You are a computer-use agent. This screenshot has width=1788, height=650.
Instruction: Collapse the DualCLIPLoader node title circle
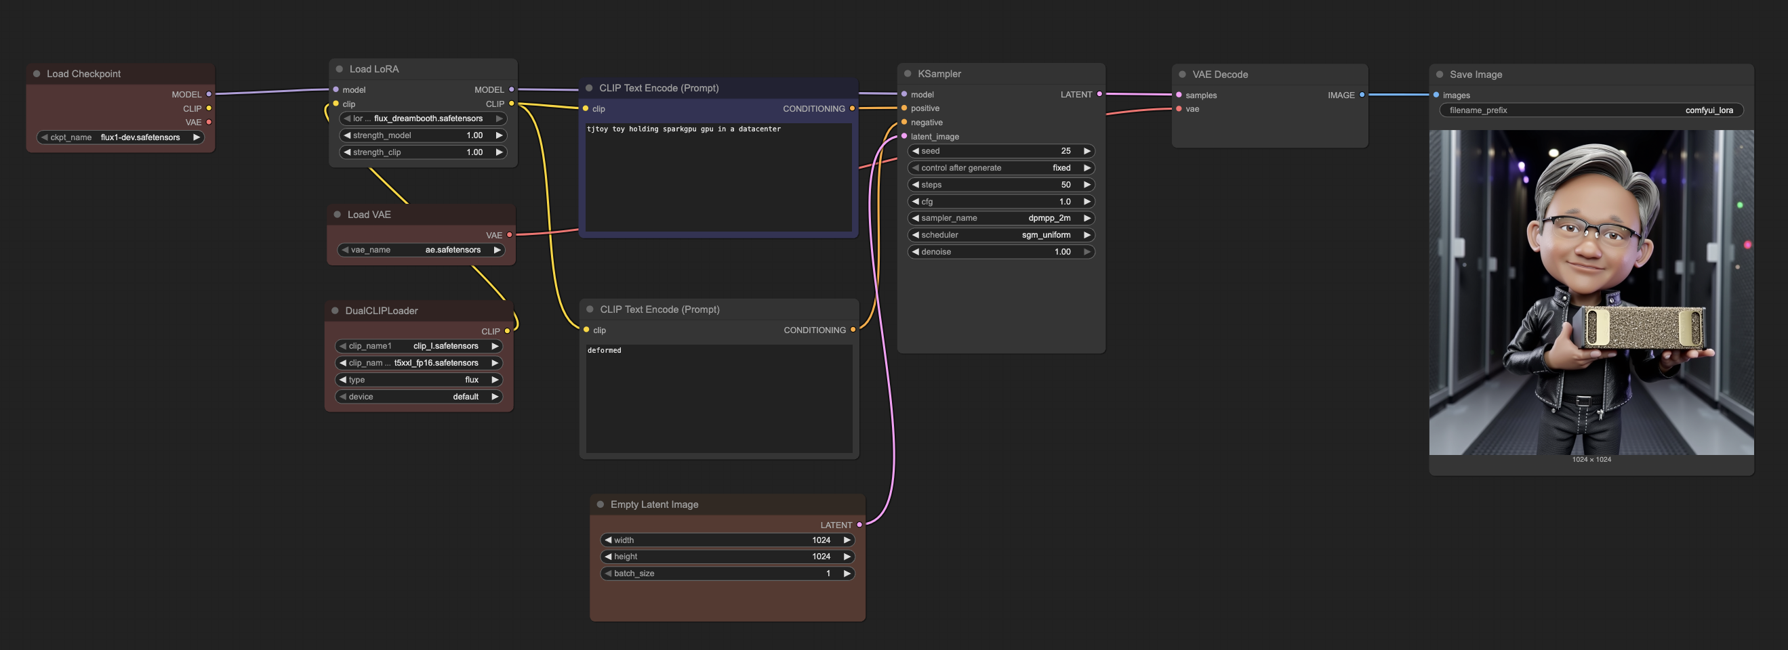coord(336,311)
